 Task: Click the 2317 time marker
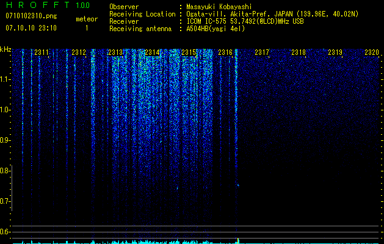(x=262, y=52)
